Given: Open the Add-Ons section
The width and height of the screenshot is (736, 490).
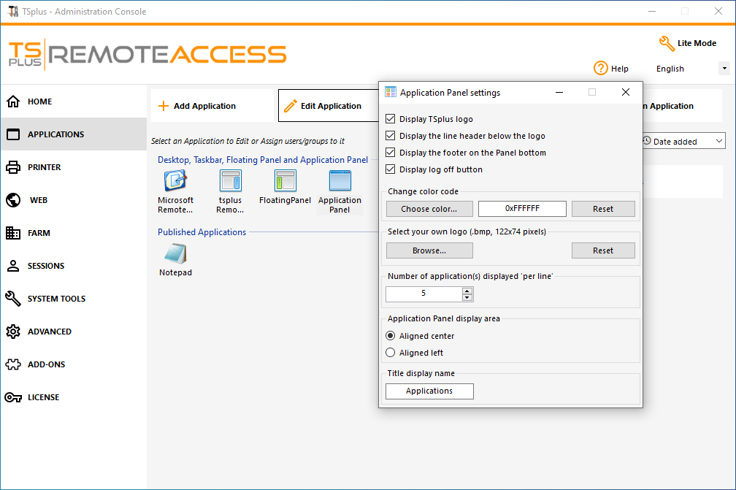Looking at the screenshot, I should (45, 364).
